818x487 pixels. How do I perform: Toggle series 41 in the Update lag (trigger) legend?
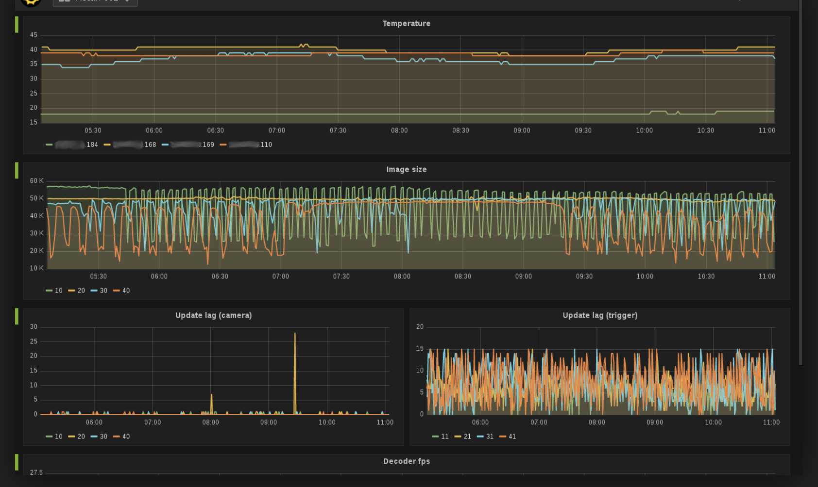coord(508,437)
